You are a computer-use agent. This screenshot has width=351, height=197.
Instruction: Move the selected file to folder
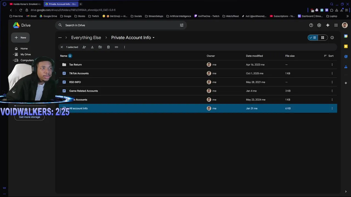click(100, 47)
